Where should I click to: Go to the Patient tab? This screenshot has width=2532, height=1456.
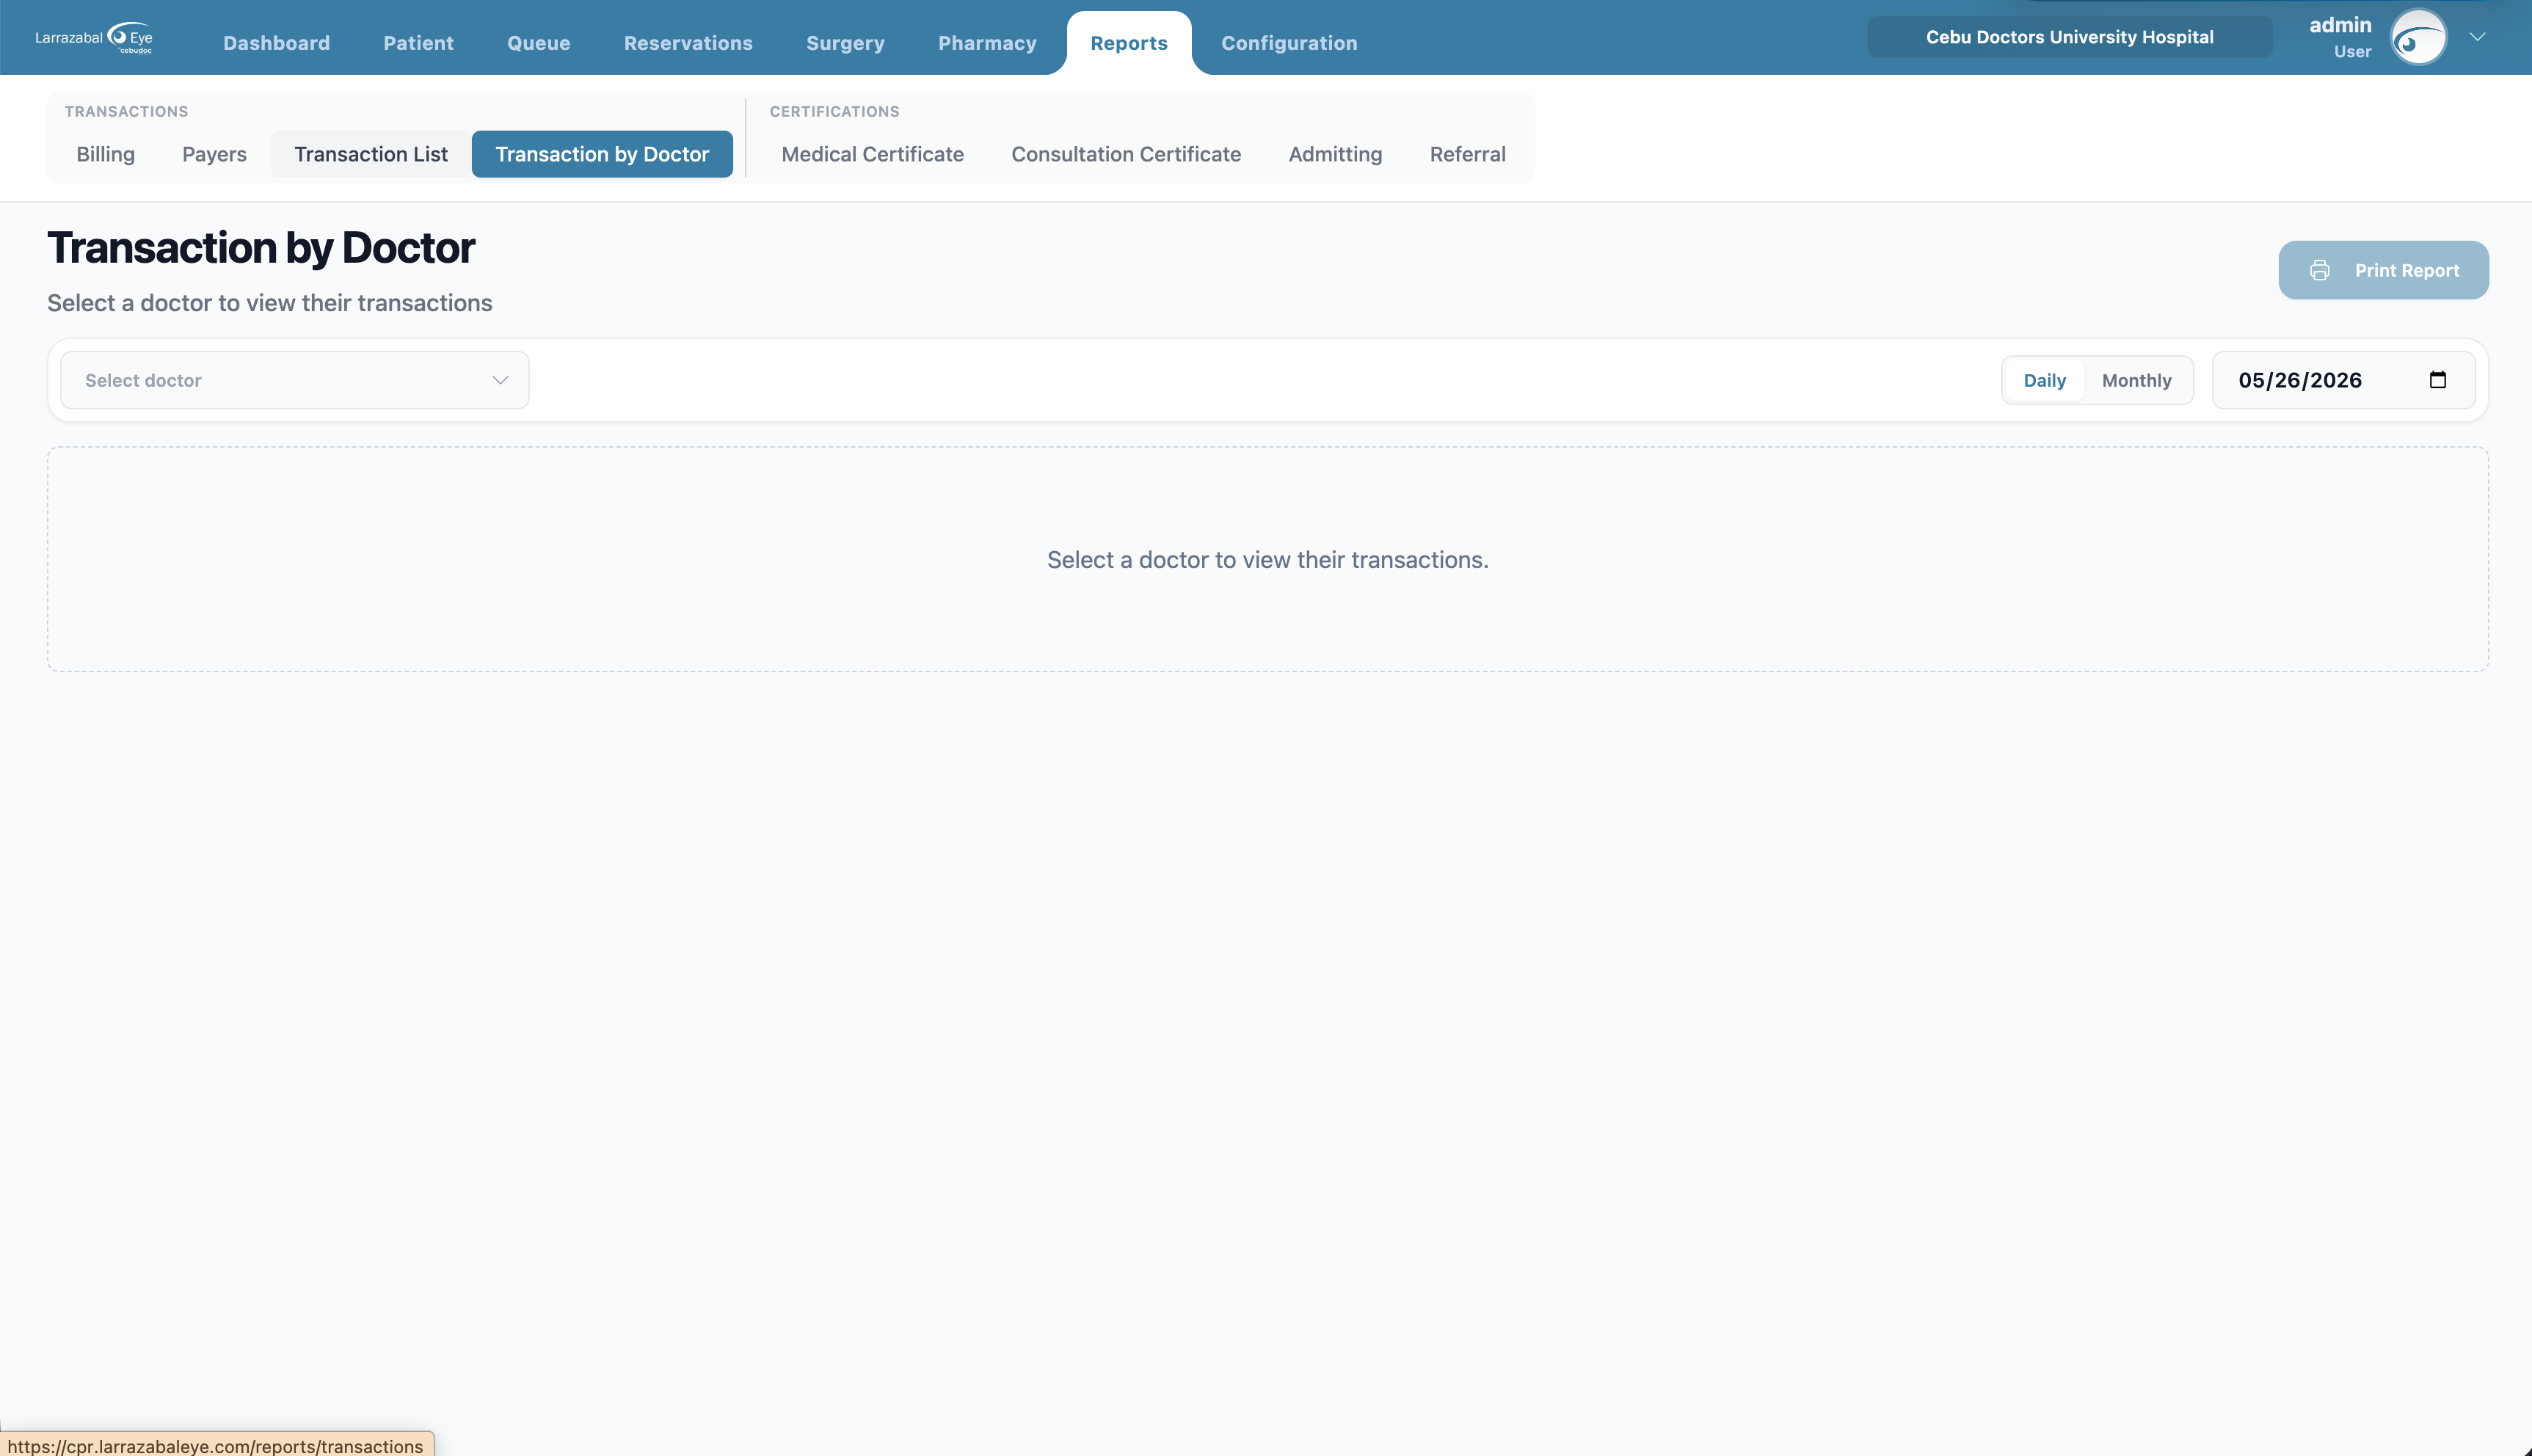click(x=418, y=43)
